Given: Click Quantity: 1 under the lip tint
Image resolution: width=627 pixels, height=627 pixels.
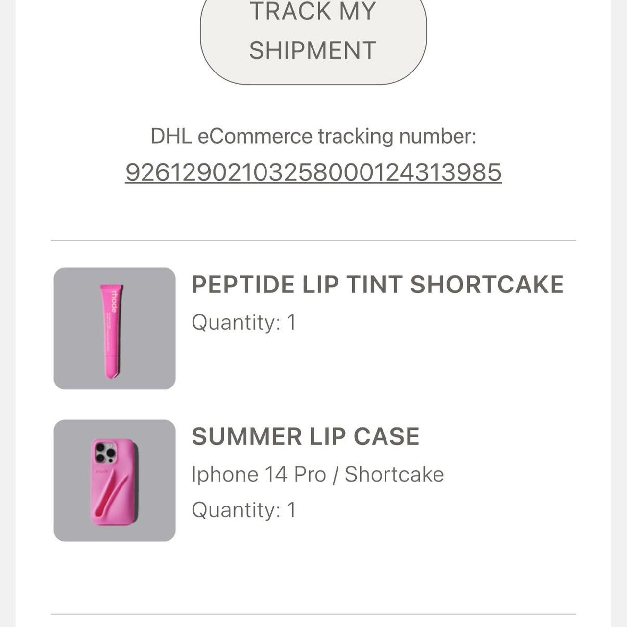Looking at the screenshot, I should point(243,322).
